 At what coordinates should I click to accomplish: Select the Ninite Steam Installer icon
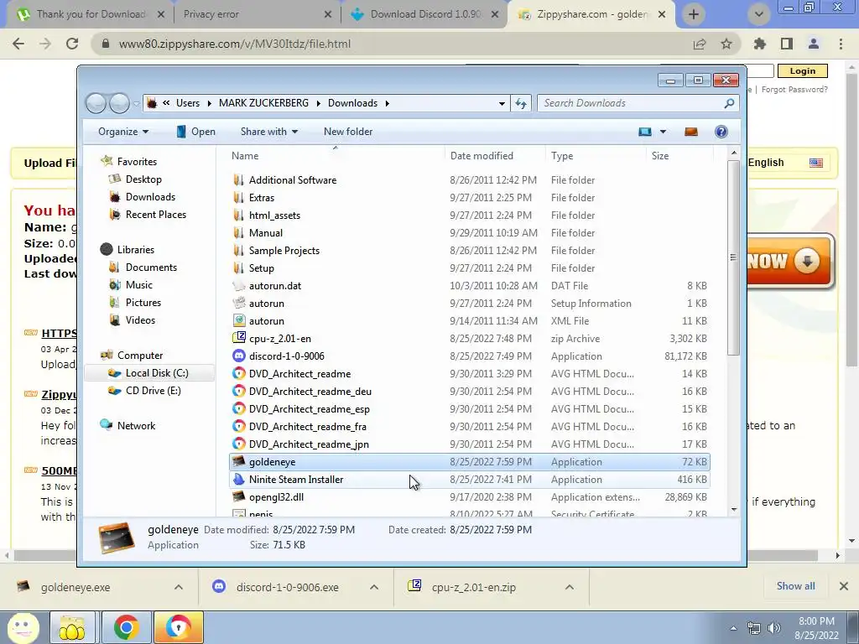point(238,479)
